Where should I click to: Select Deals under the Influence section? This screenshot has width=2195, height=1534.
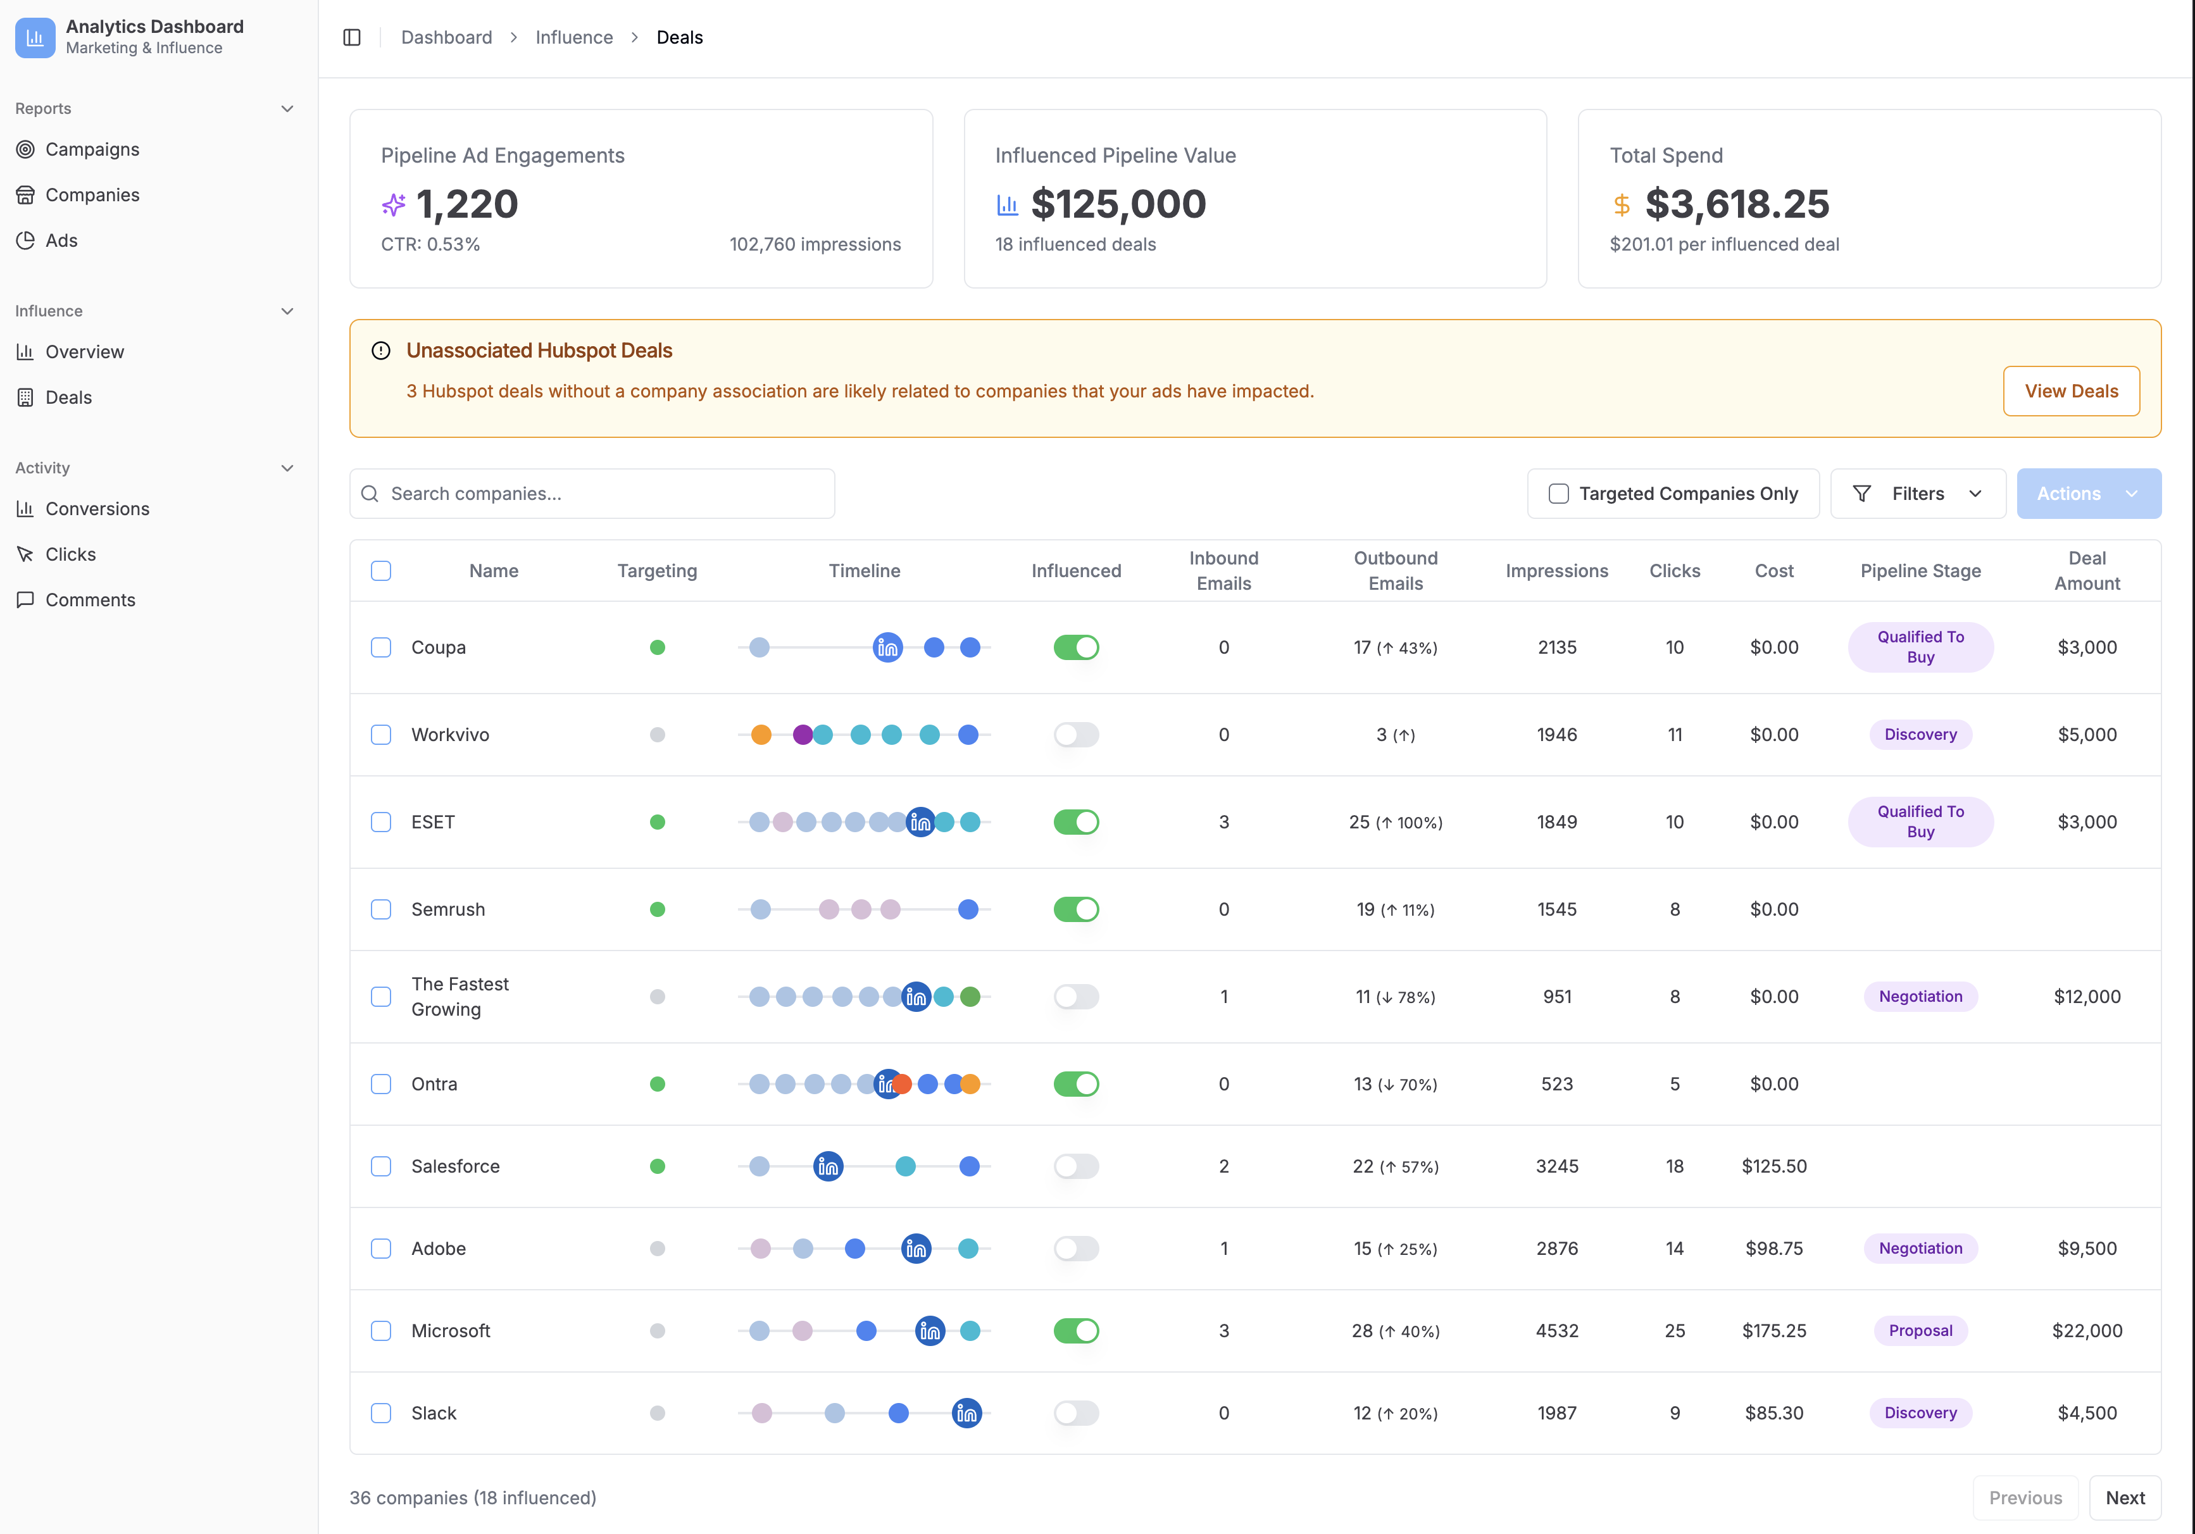coord(68,397)
